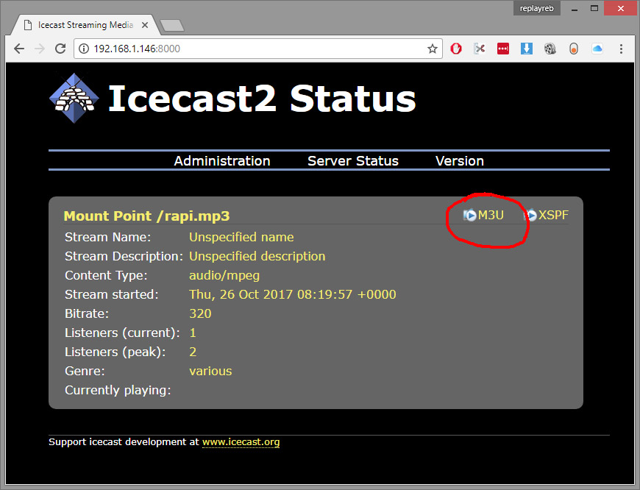Screen dimensions: 640x490
Task: Click the XSPF playlist play icon
Action: [x=530, y=215]
